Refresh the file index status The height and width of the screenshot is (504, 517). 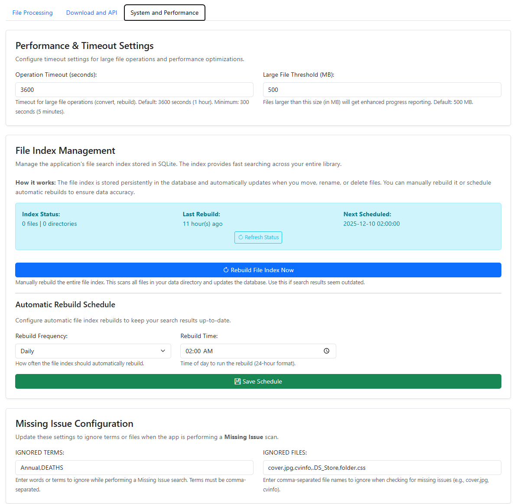[258, 237]
